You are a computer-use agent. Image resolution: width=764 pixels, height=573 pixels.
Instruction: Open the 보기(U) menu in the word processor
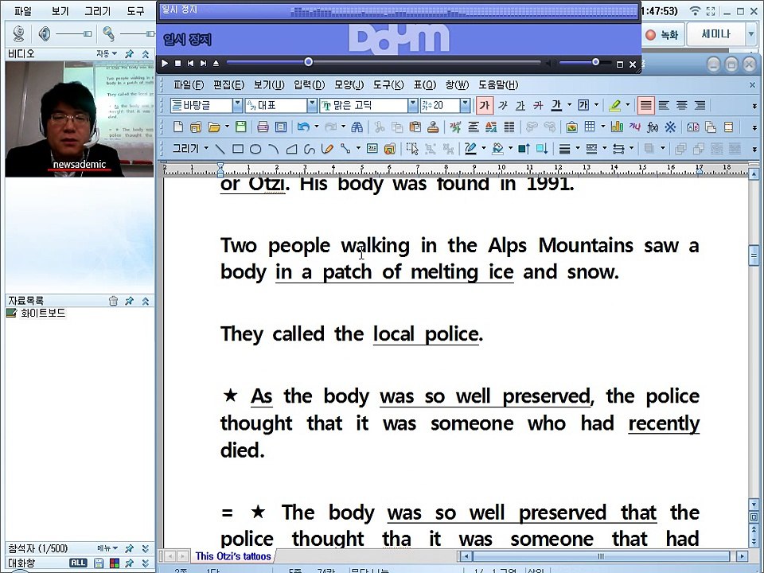[x=269, y=85]
